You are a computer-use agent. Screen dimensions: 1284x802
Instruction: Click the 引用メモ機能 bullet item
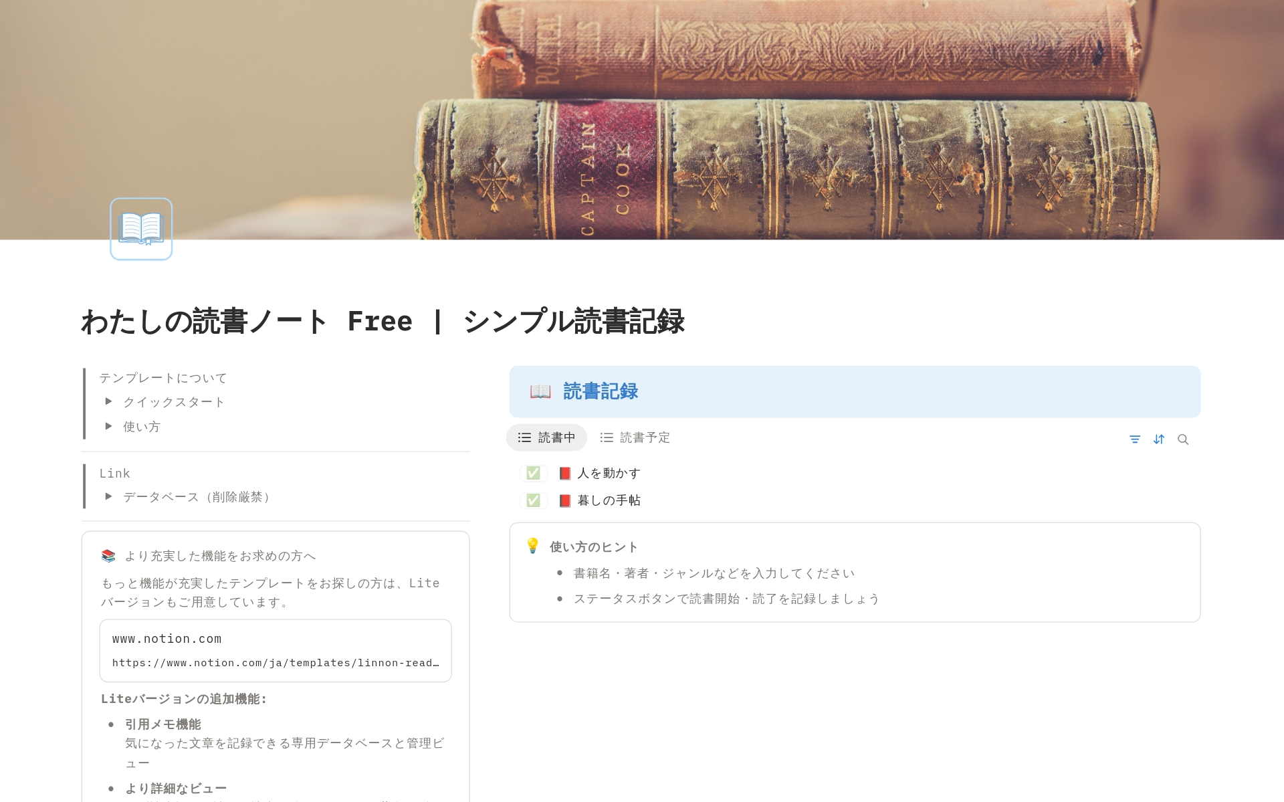[163, 724]
